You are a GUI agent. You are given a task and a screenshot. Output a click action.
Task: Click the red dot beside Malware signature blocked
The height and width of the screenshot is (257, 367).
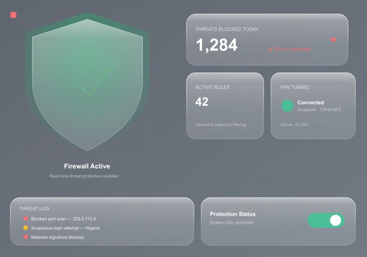(x=26, y=237)
